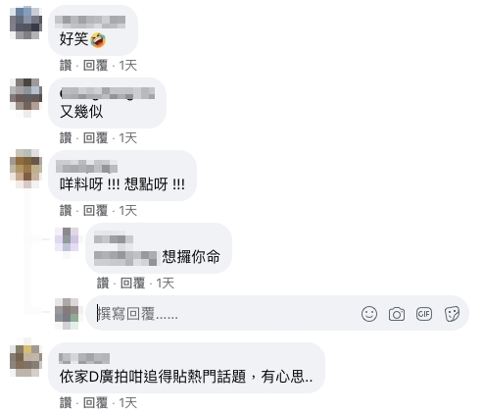Screen dimensions: 483x413
Task: Like the 想攞你命 nested reply
Action: pos(103,284)
